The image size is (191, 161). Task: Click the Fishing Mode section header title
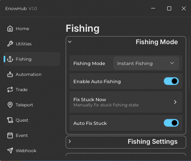(x=157, y=42)
